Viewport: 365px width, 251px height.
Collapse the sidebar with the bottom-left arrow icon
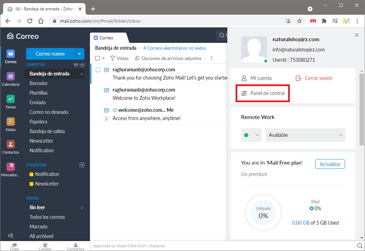point(11,236)
